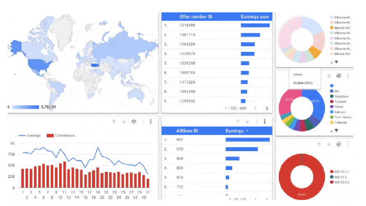366x206 pixels.
Task: Click iOS 12.3.2 legend entry
Action: (340, 182)
